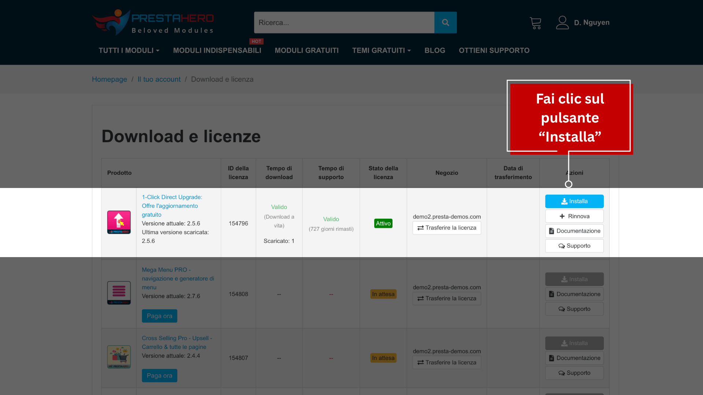The height and width of the screenshot is (395, 703).
Task: Expand the Tutti i moduli dropdown menu
Action: (x=129, y=50)
